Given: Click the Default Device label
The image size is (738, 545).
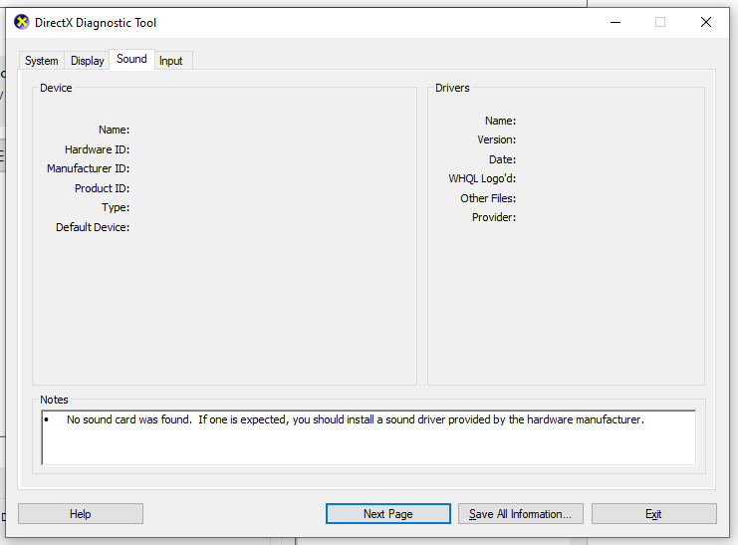Looking at the screenshot, I should point(93,227).
